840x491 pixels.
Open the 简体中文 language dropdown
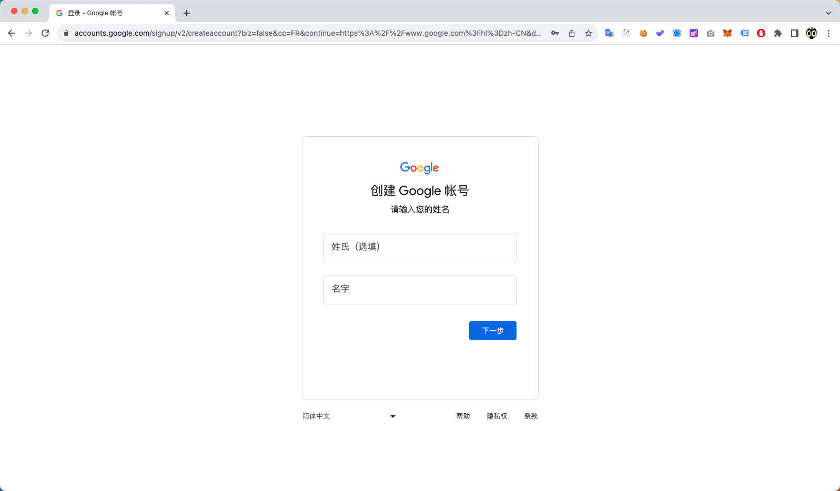point(349,416)
